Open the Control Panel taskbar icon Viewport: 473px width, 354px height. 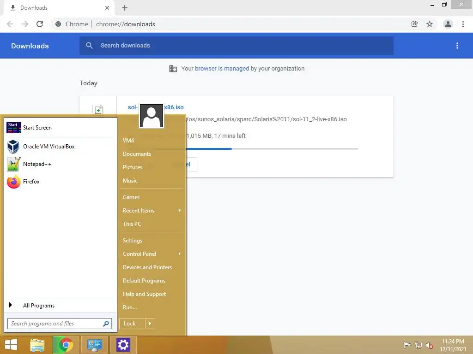[94, 345]
